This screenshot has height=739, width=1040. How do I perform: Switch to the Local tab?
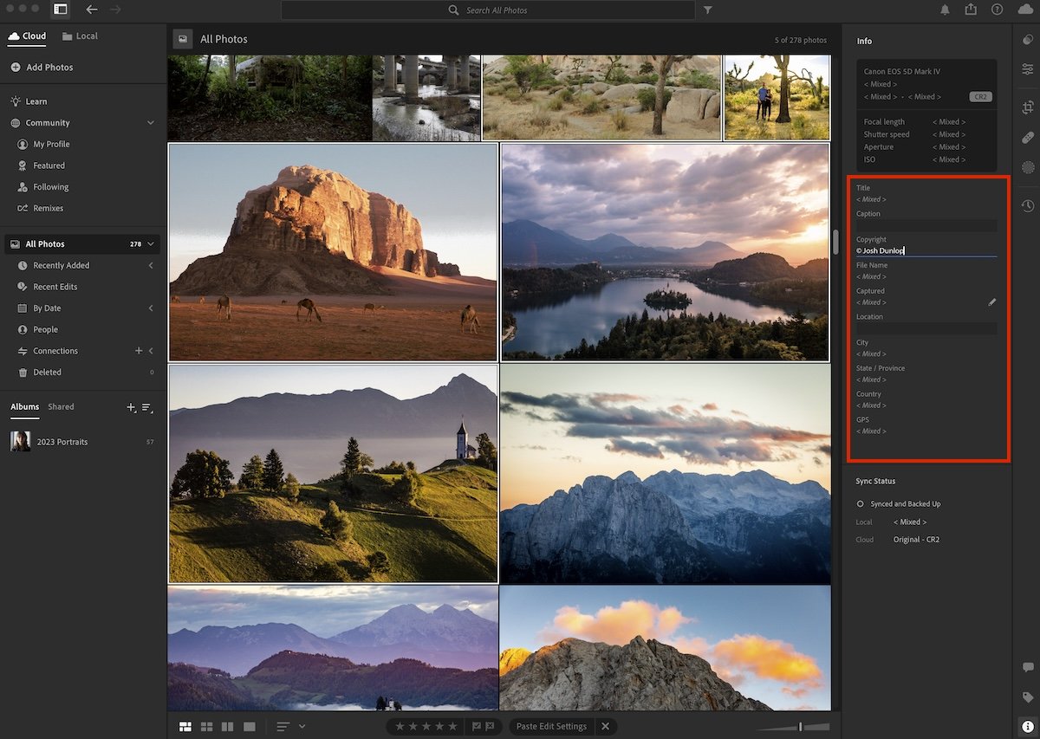pyautogui.click(x=81, y=36)
